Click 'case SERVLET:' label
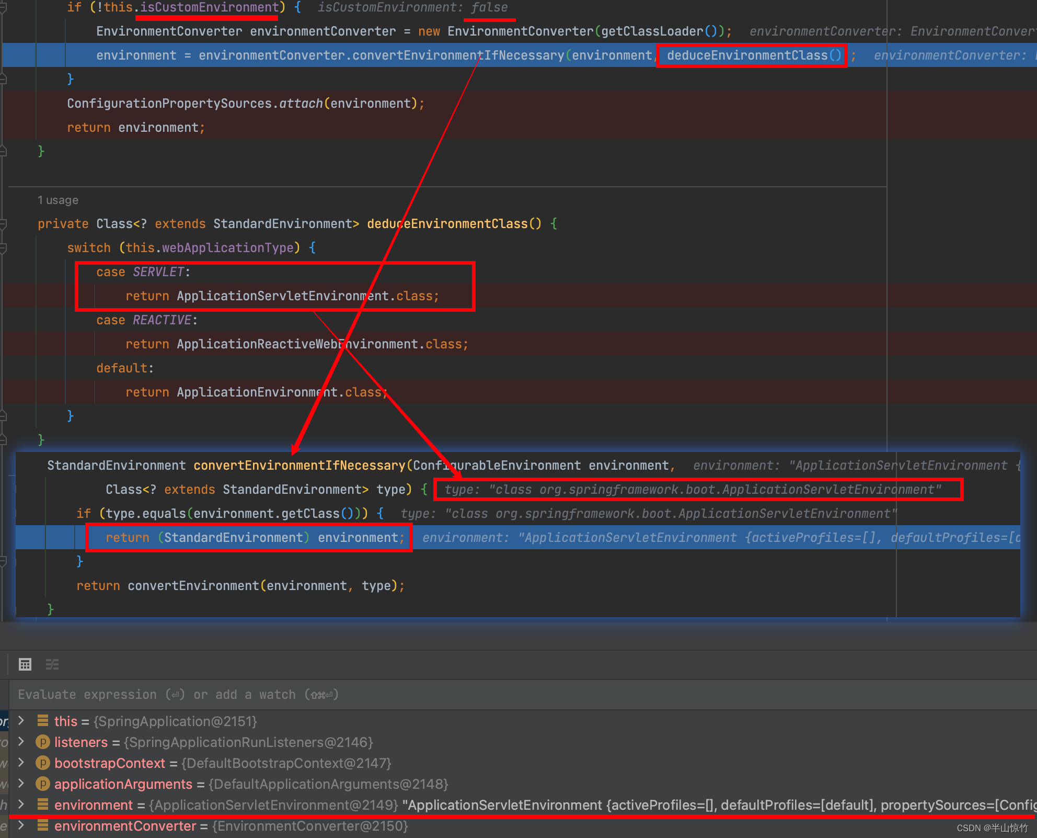The width and height of the screenshot is (1037, 838). click(x=143, y=272)
